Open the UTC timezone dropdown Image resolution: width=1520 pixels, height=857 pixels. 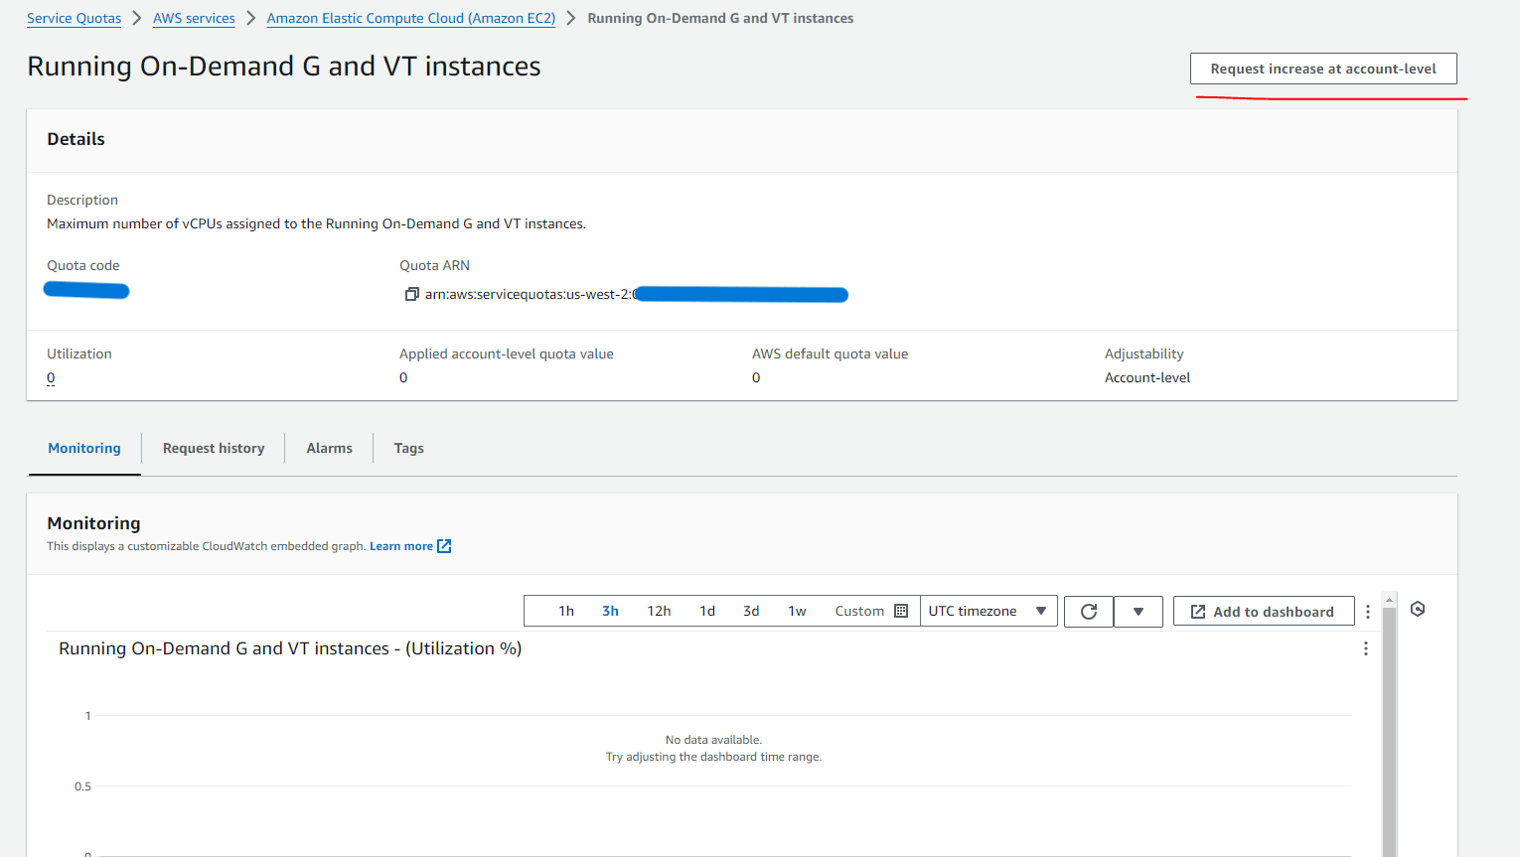pyautogui.click(x=988, y=611)
